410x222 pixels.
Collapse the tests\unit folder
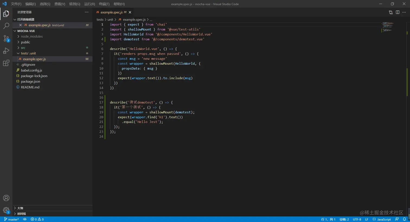pyautogui.click(x=28, y=53)
